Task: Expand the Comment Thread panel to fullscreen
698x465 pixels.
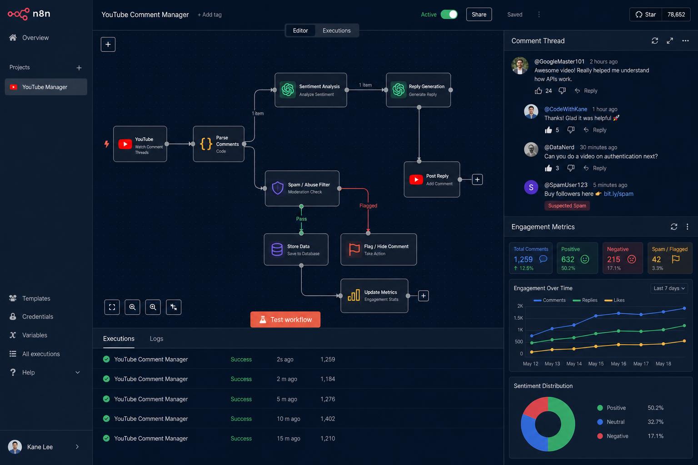Action: [x=670, y=41]
